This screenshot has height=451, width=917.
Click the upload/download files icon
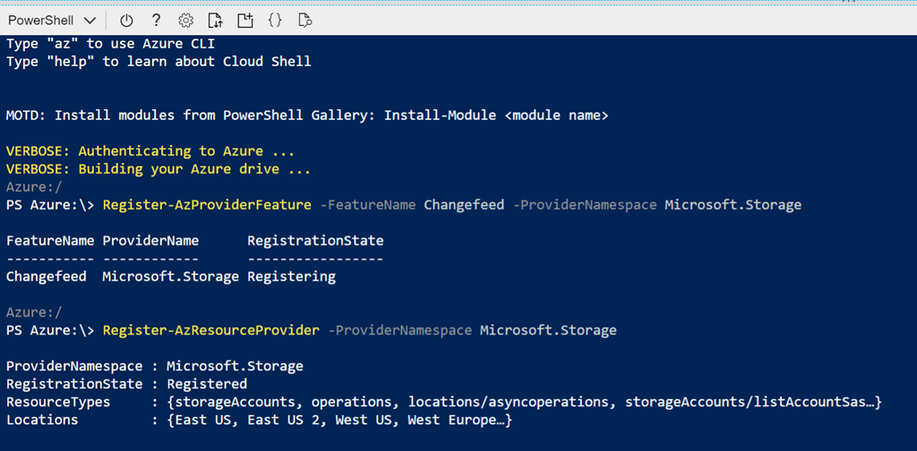(x=215, y=20)
